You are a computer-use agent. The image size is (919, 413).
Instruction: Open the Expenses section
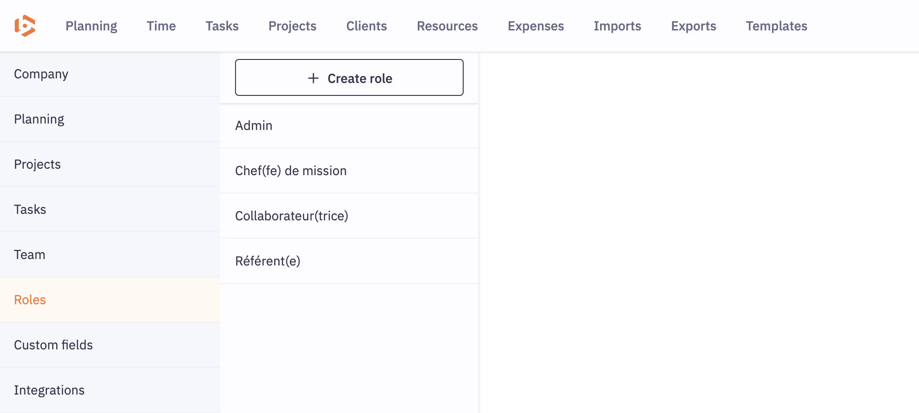coord(536,26)
